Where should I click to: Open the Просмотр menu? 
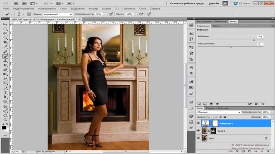(x=129, y=9)
